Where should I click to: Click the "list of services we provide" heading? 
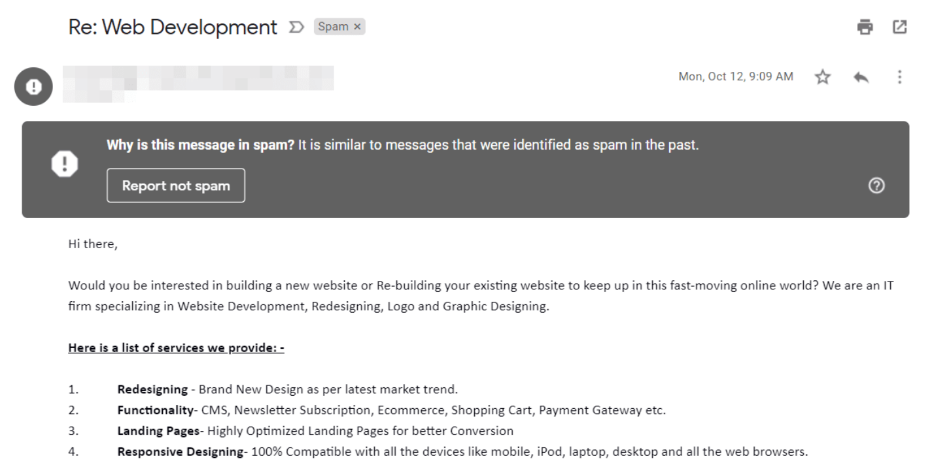pos(175,348)
